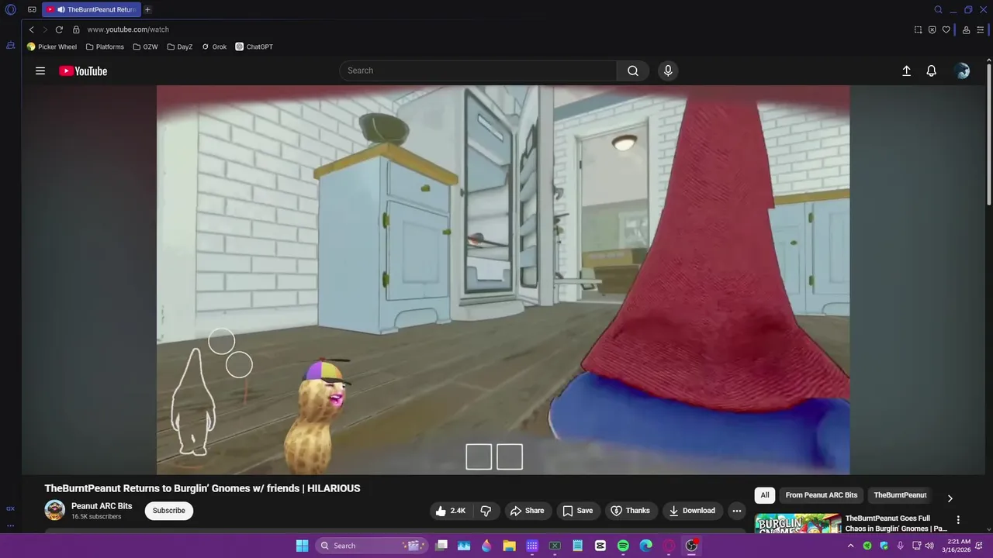Open Microsoft Edge from the taskbar
This screenshot has height=558, width=993.
pyautogui.click(x=645, y=546)
